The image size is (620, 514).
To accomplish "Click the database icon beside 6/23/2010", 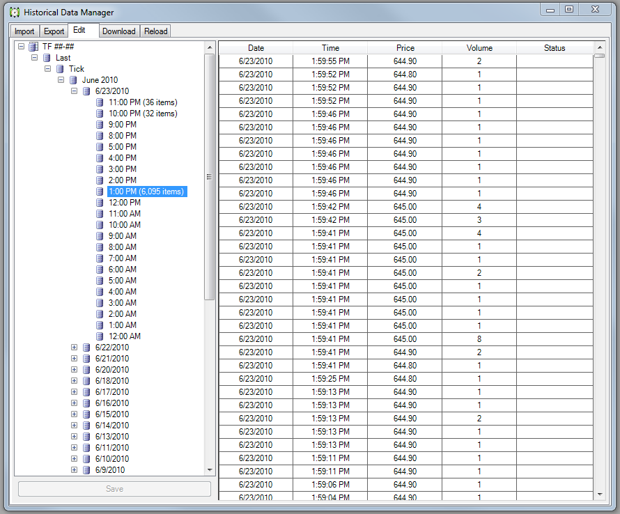I will [x=86, y=91].
